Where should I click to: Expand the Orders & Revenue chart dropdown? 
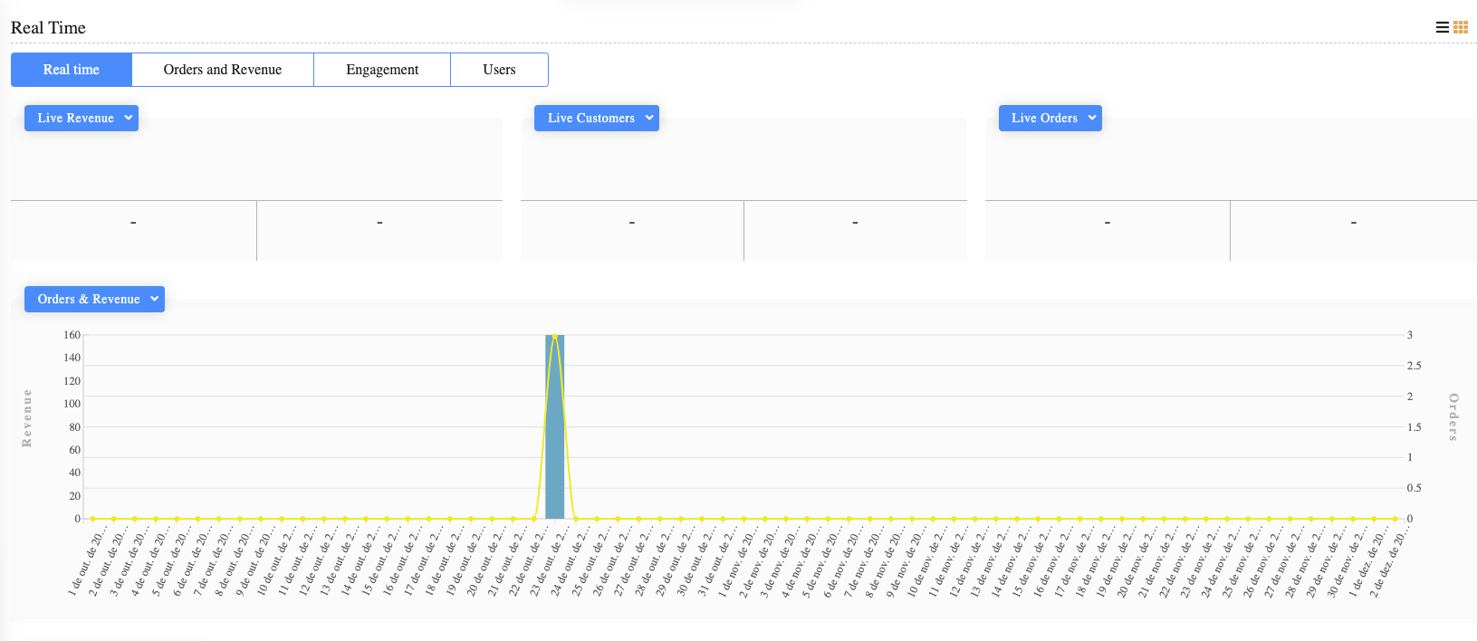coord(94,300)
